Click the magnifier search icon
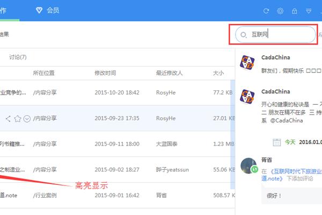 click(x=244, y=35)
